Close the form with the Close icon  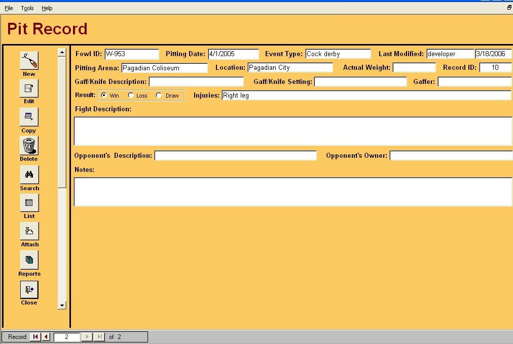pyautogui.click(x=29, y=290)
